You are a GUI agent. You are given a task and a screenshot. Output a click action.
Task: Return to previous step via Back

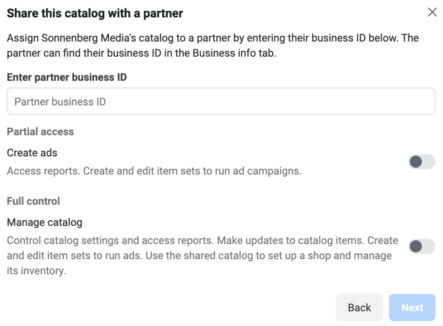coord(359,307)
